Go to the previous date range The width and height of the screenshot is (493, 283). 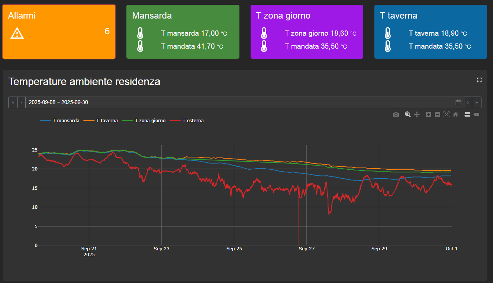point(22,102)
